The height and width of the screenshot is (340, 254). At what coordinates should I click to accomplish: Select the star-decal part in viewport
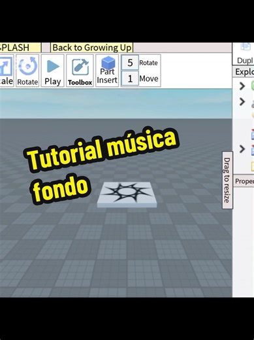[127, 194]
